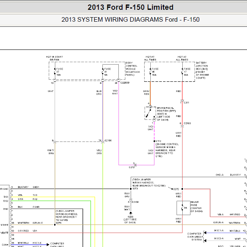Screen dimensions: 247x247
Task: Click the WHT wire label below Fuse 37
Action: [51, 91]
